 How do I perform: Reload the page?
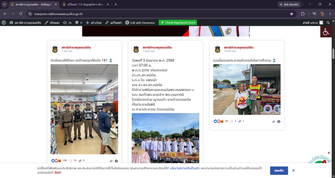(x=21, y=14)
